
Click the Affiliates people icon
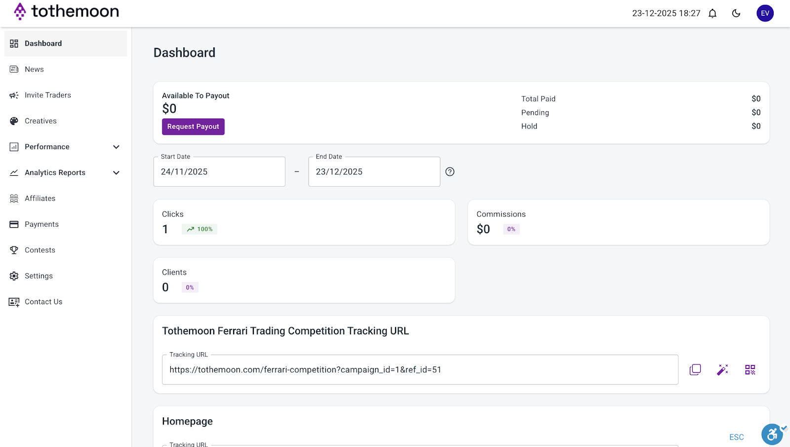(x=14, y=199)
